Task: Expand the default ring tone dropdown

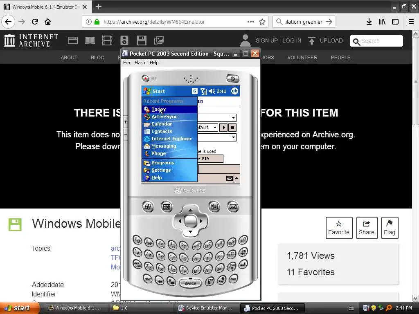Action: (x=215, y=128)
